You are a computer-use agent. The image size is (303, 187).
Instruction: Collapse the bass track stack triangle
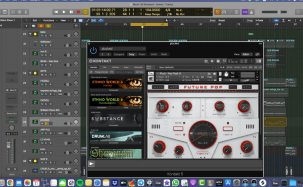30,34
